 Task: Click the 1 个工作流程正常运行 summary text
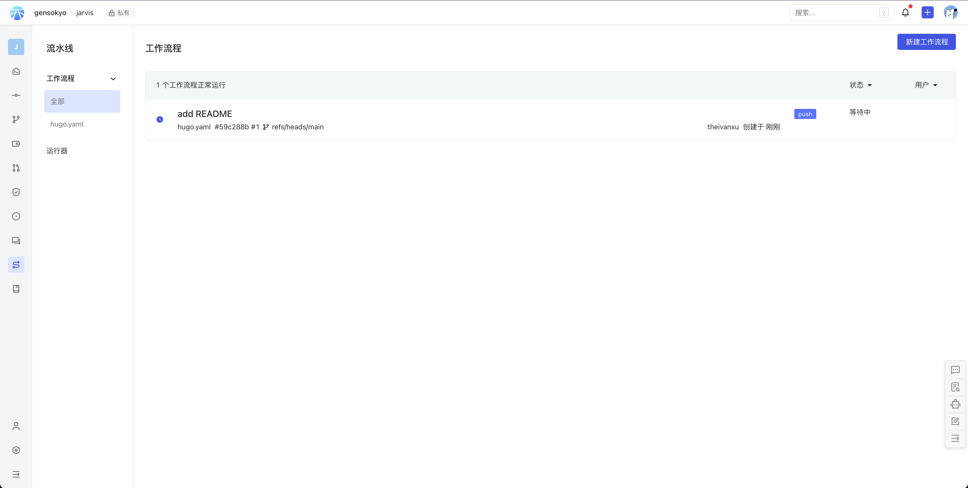191,85
